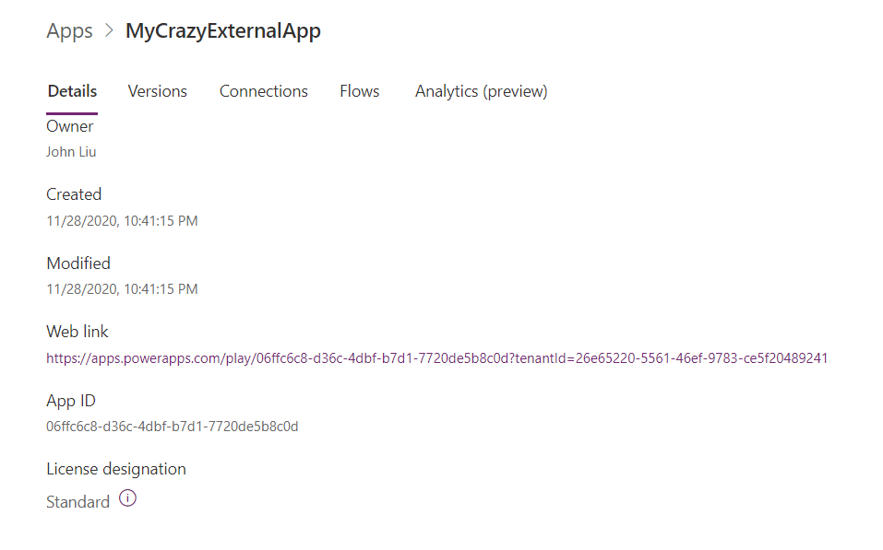Click the Owner field label
The width and height of the screenshot is (883, 550).
tap(70, 126)
